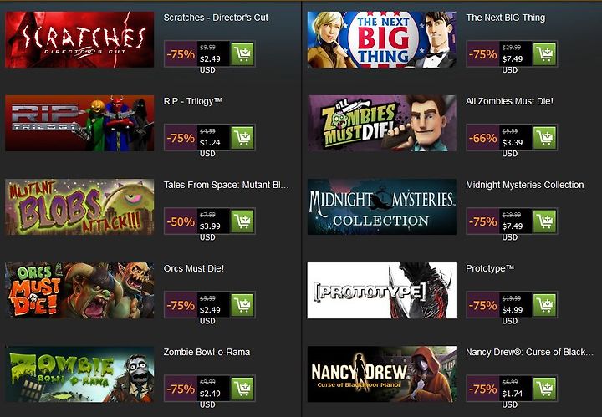This screenshot has height=417, width=602.
Task: Add Orcs Must Die! to cart
Action: pos(242,305)
